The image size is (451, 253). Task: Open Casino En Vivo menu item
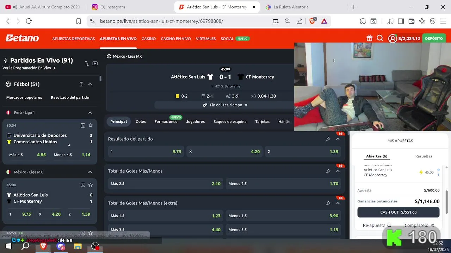176,39
